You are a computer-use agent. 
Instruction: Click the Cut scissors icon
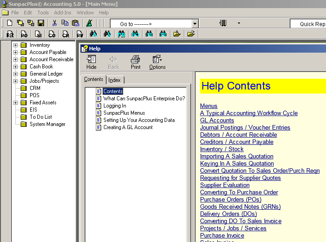[54, 23]
